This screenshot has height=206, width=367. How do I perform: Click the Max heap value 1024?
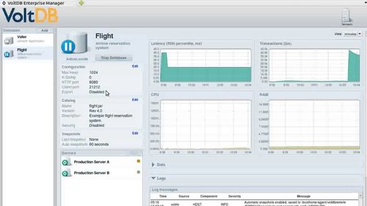tap(93, 73)
